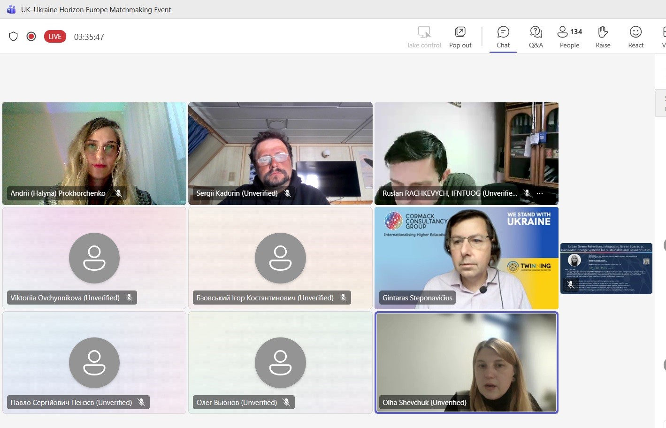
Task: Click Viktoriia Ovchynnikova's avatar tile
Action: pyautogui.click(x=94, y=258)
